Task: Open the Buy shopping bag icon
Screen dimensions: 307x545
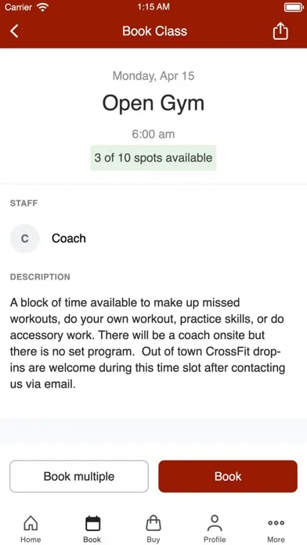Action: 153,523
